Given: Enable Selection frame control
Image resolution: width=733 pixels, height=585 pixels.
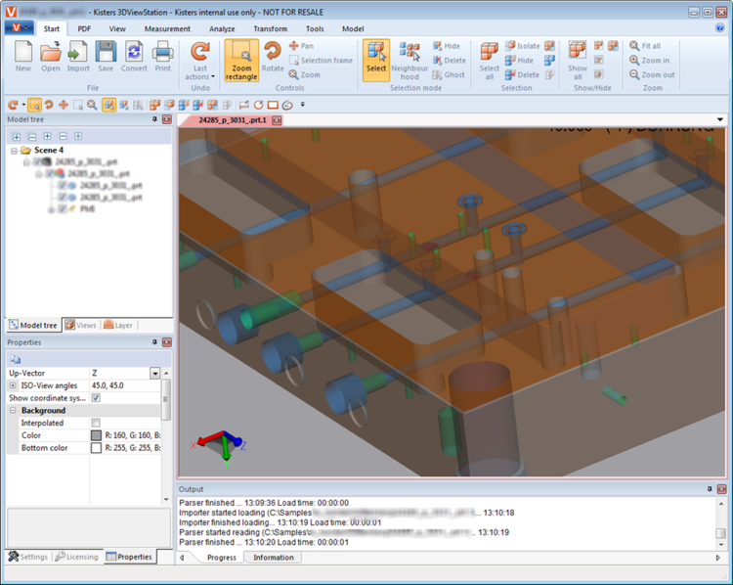Looking at the screenshot, I should pyautogui.click(x=321, y=61).
